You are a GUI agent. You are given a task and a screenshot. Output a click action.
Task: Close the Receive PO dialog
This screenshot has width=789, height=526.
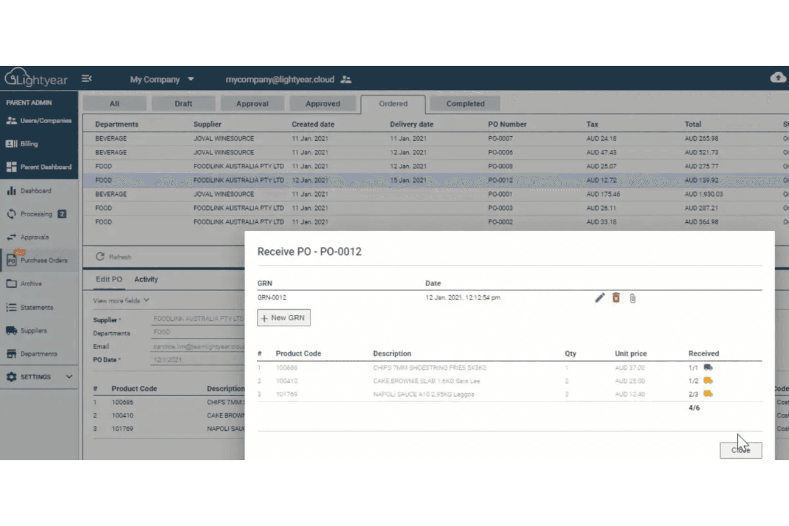[x=740, y=450]
